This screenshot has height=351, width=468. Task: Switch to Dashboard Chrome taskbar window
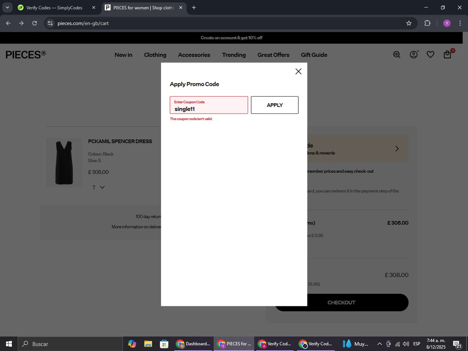click(193, 344)
